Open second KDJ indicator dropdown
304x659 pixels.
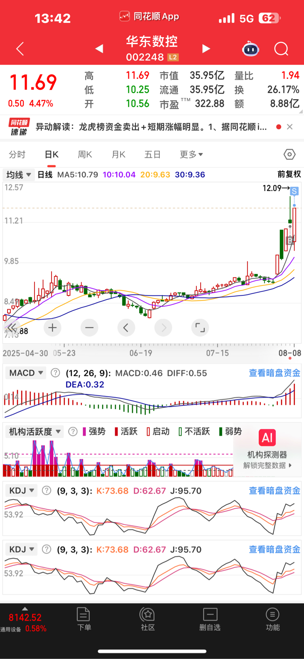pos(22,549)
